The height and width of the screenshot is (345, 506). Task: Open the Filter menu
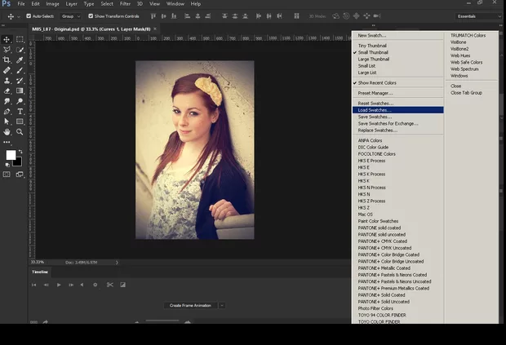[125, 4]
